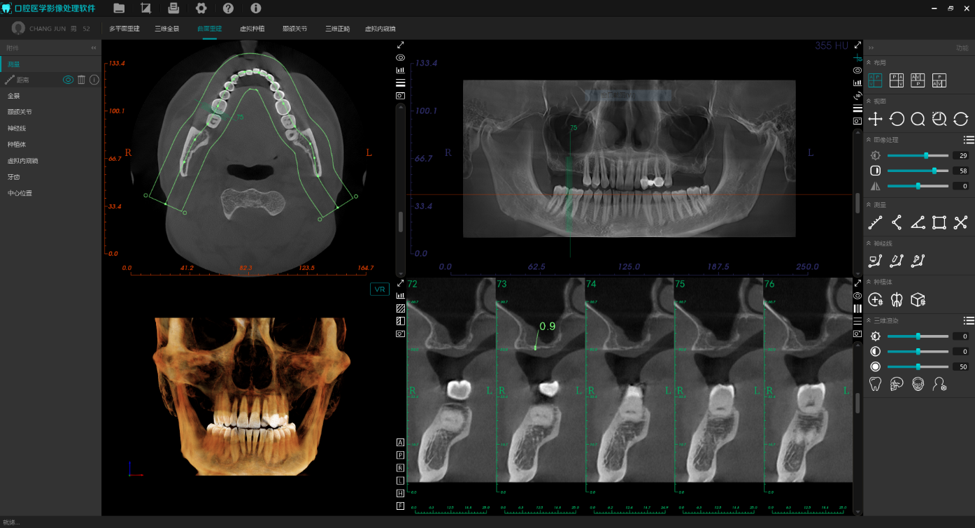Open the info icon in the title bar
The height and width of the screenshot is (528, 975).
tap(255, 8)
